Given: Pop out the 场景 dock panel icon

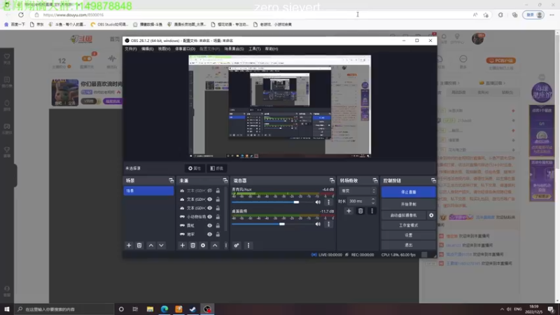Looking at the screenshot, I should (171, 181).
